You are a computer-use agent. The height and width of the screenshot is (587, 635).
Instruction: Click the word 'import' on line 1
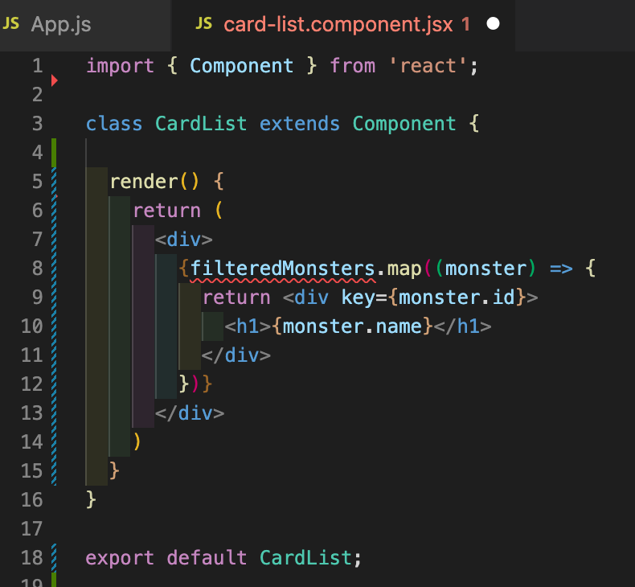click(x=121, y=67)
